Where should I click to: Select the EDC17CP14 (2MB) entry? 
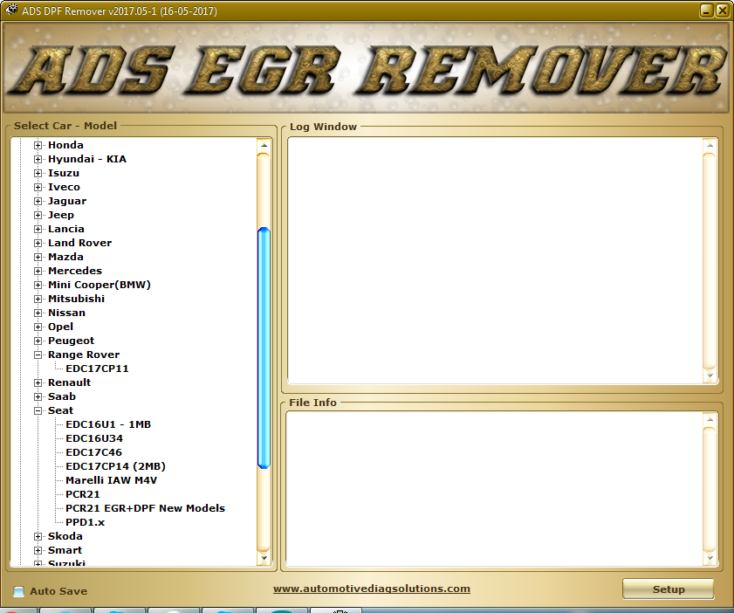click(x=115, y=466)
